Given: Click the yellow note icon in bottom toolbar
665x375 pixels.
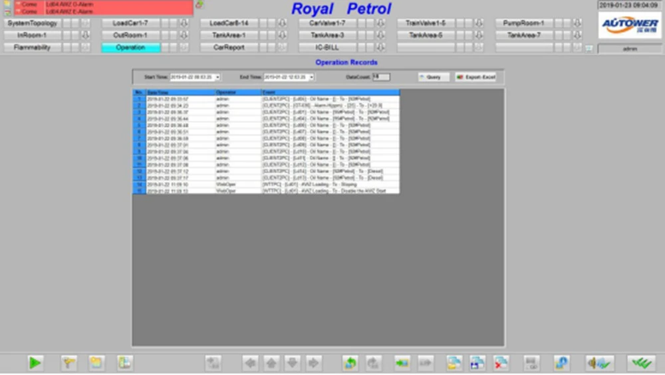Looking at the screenshot, I should point(96,363).
